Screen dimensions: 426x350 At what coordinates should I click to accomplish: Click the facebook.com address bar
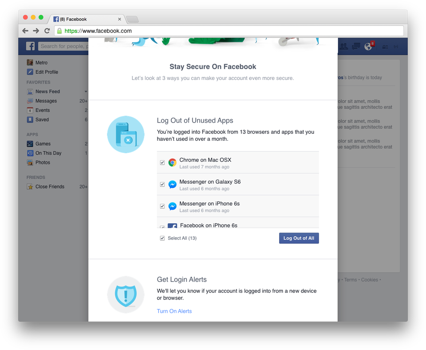tap(229, 31)
